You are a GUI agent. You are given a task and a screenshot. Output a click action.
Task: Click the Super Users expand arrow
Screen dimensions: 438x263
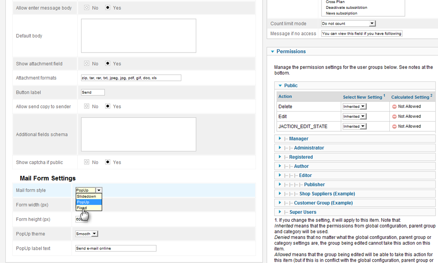pyautogui.click(x=280, y=212)
